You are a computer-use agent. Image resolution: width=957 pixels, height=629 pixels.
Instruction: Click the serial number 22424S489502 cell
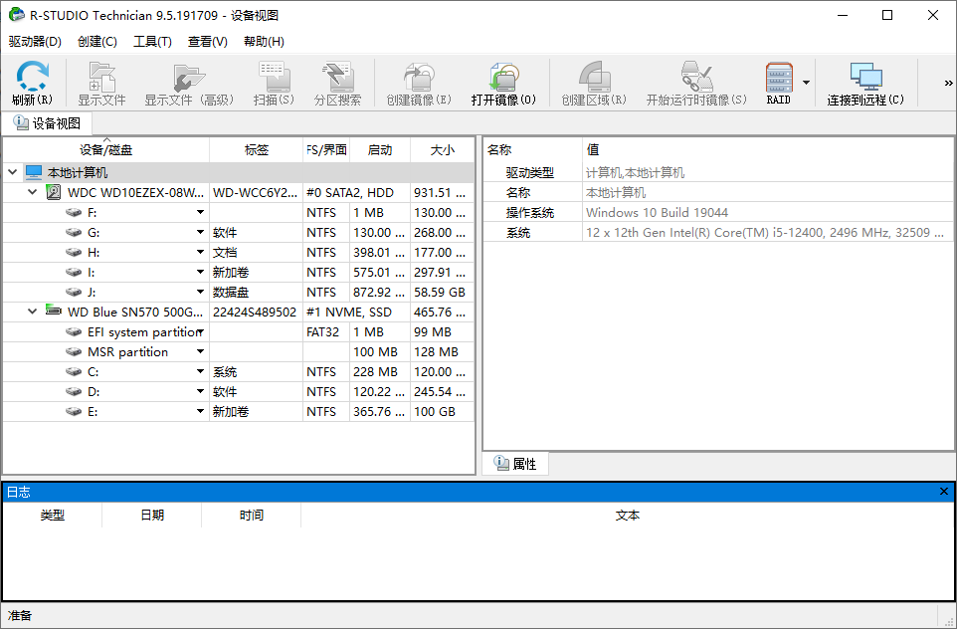[x=257, y=313]
